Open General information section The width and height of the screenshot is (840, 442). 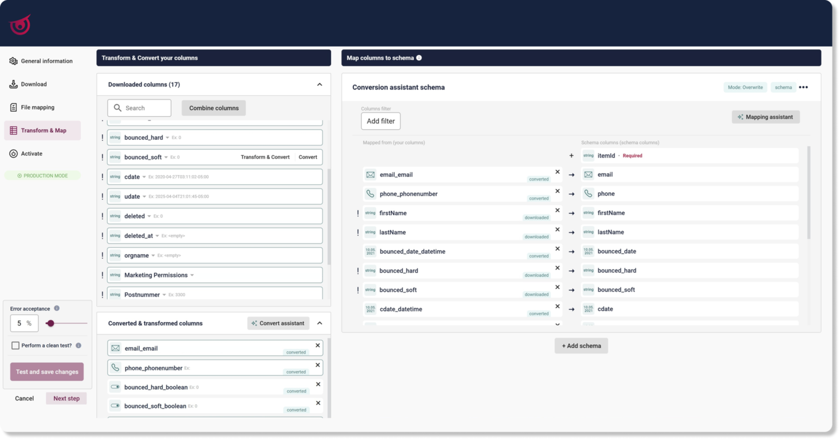[x=41, y=61]
